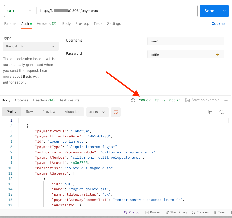Open the Test Results tab
232x218 pixels.
pyautogui.click(x=69, y=100)
